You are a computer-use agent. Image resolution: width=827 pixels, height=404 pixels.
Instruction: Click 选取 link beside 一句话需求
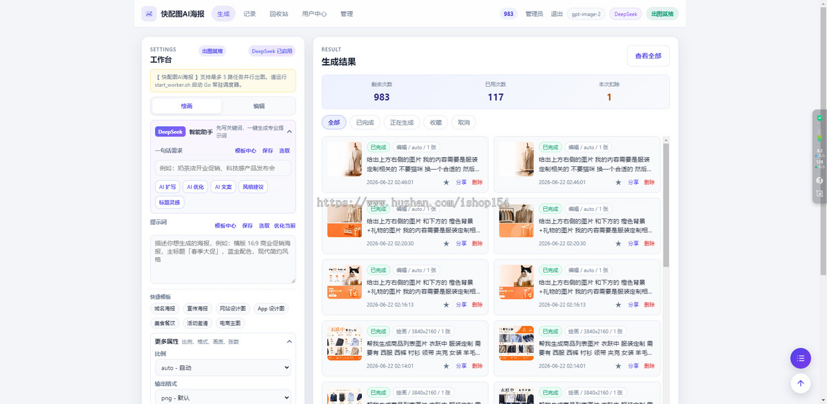285,150
